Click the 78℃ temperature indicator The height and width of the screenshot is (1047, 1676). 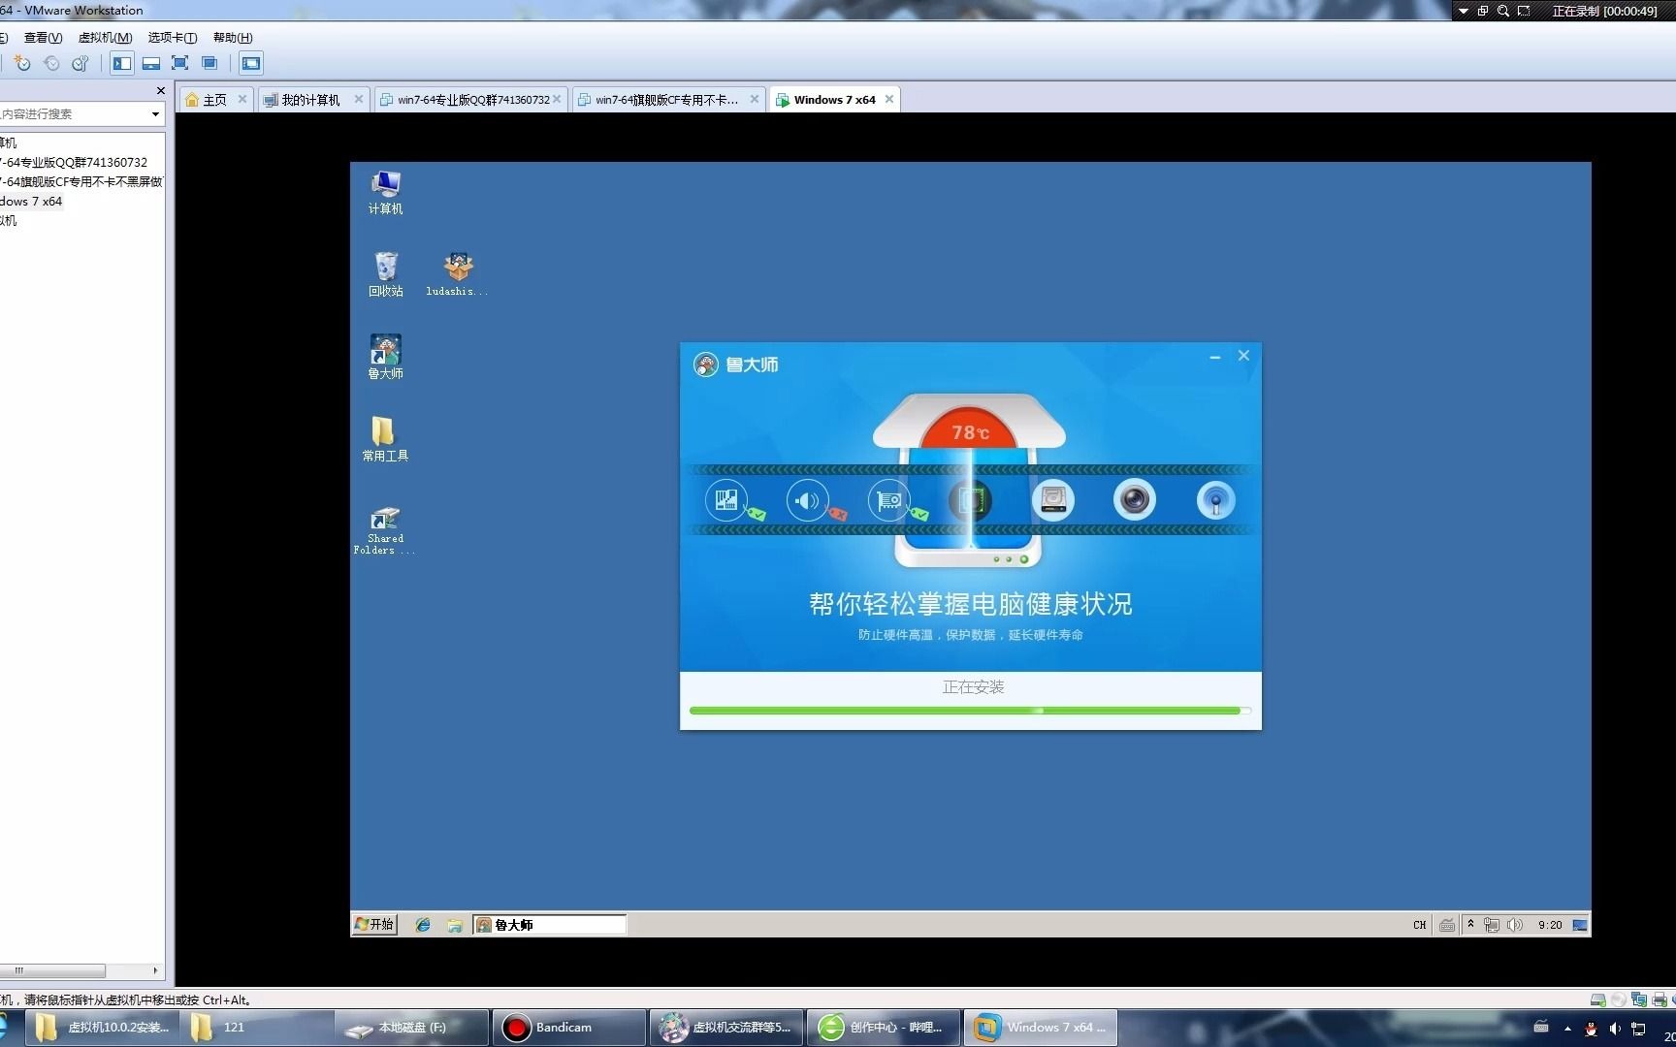(x=970, y=432)
